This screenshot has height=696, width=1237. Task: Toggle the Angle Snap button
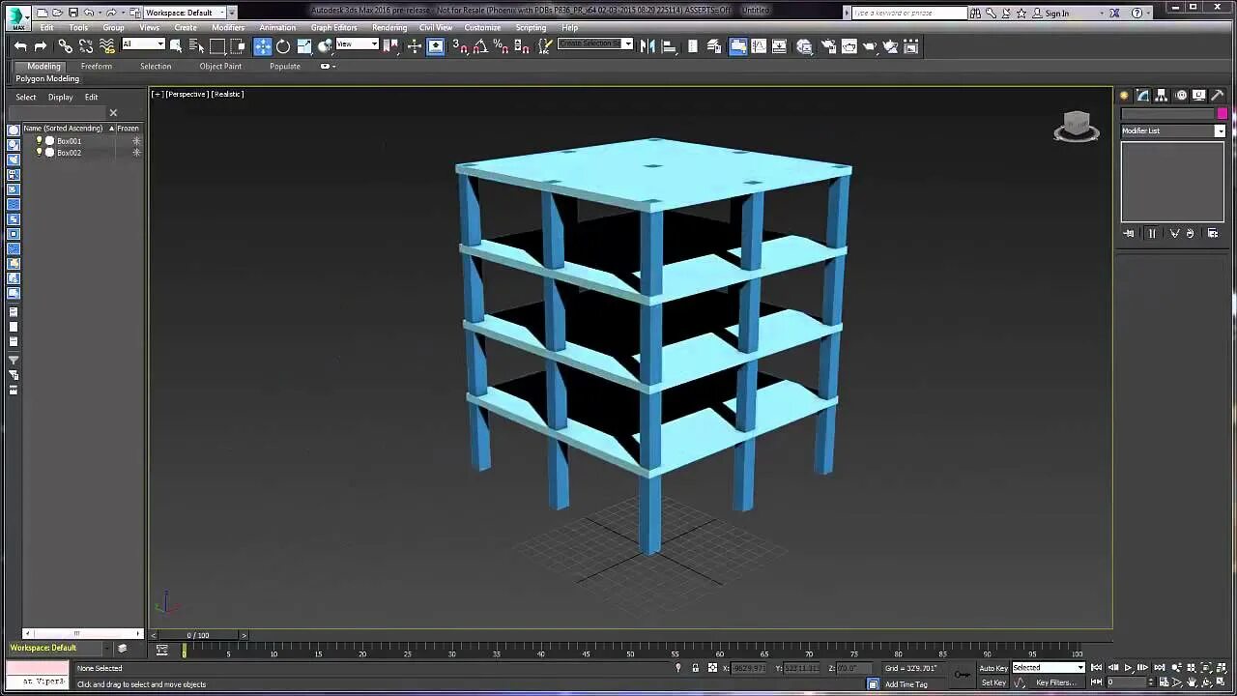480,46
